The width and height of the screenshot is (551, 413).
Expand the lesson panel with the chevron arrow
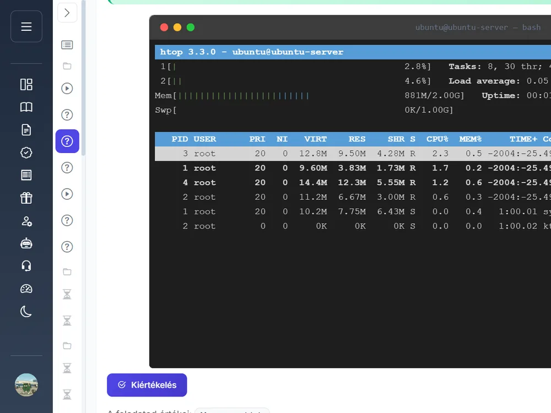click(67, 13)
